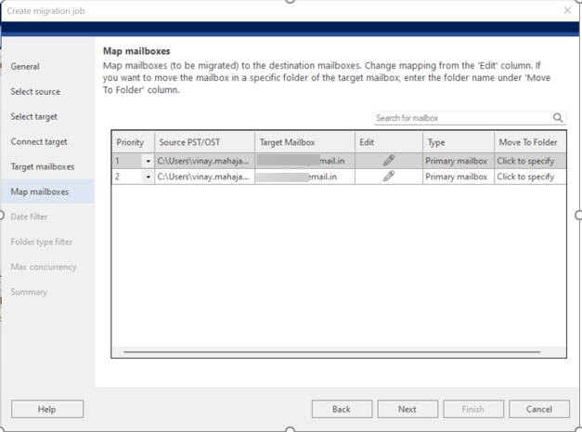The image size is (582, 432).
Task: Cancel the migration job creation
Action: (539, 409)
